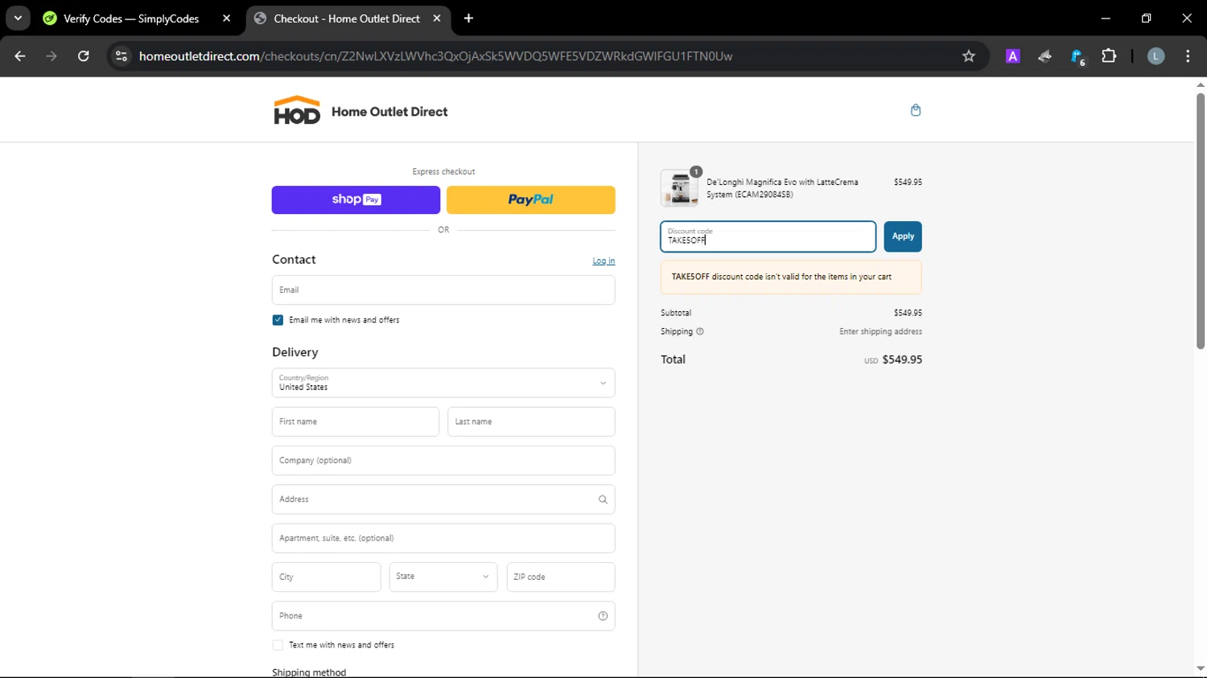This screenshot has width=1207, height=678.
Task: Select the Checkout - Home Outlet Direct tab
Action: click(x=348, y=18)
